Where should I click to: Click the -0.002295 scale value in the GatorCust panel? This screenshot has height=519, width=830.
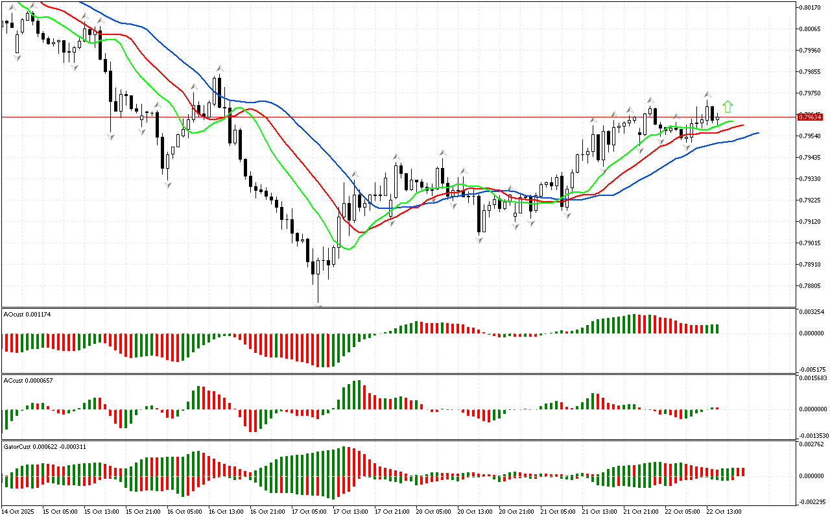(x=812, y=501)
